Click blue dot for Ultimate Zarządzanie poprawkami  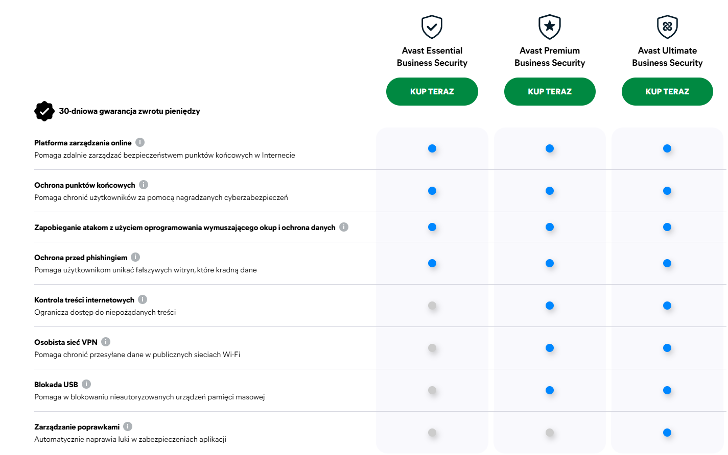point(667,433)
